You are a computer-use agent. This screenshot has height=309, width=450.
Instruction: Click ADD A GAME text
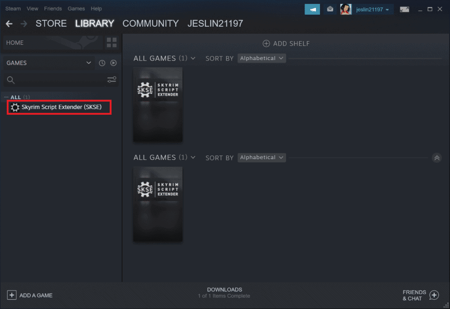click(x=36, y=295)
